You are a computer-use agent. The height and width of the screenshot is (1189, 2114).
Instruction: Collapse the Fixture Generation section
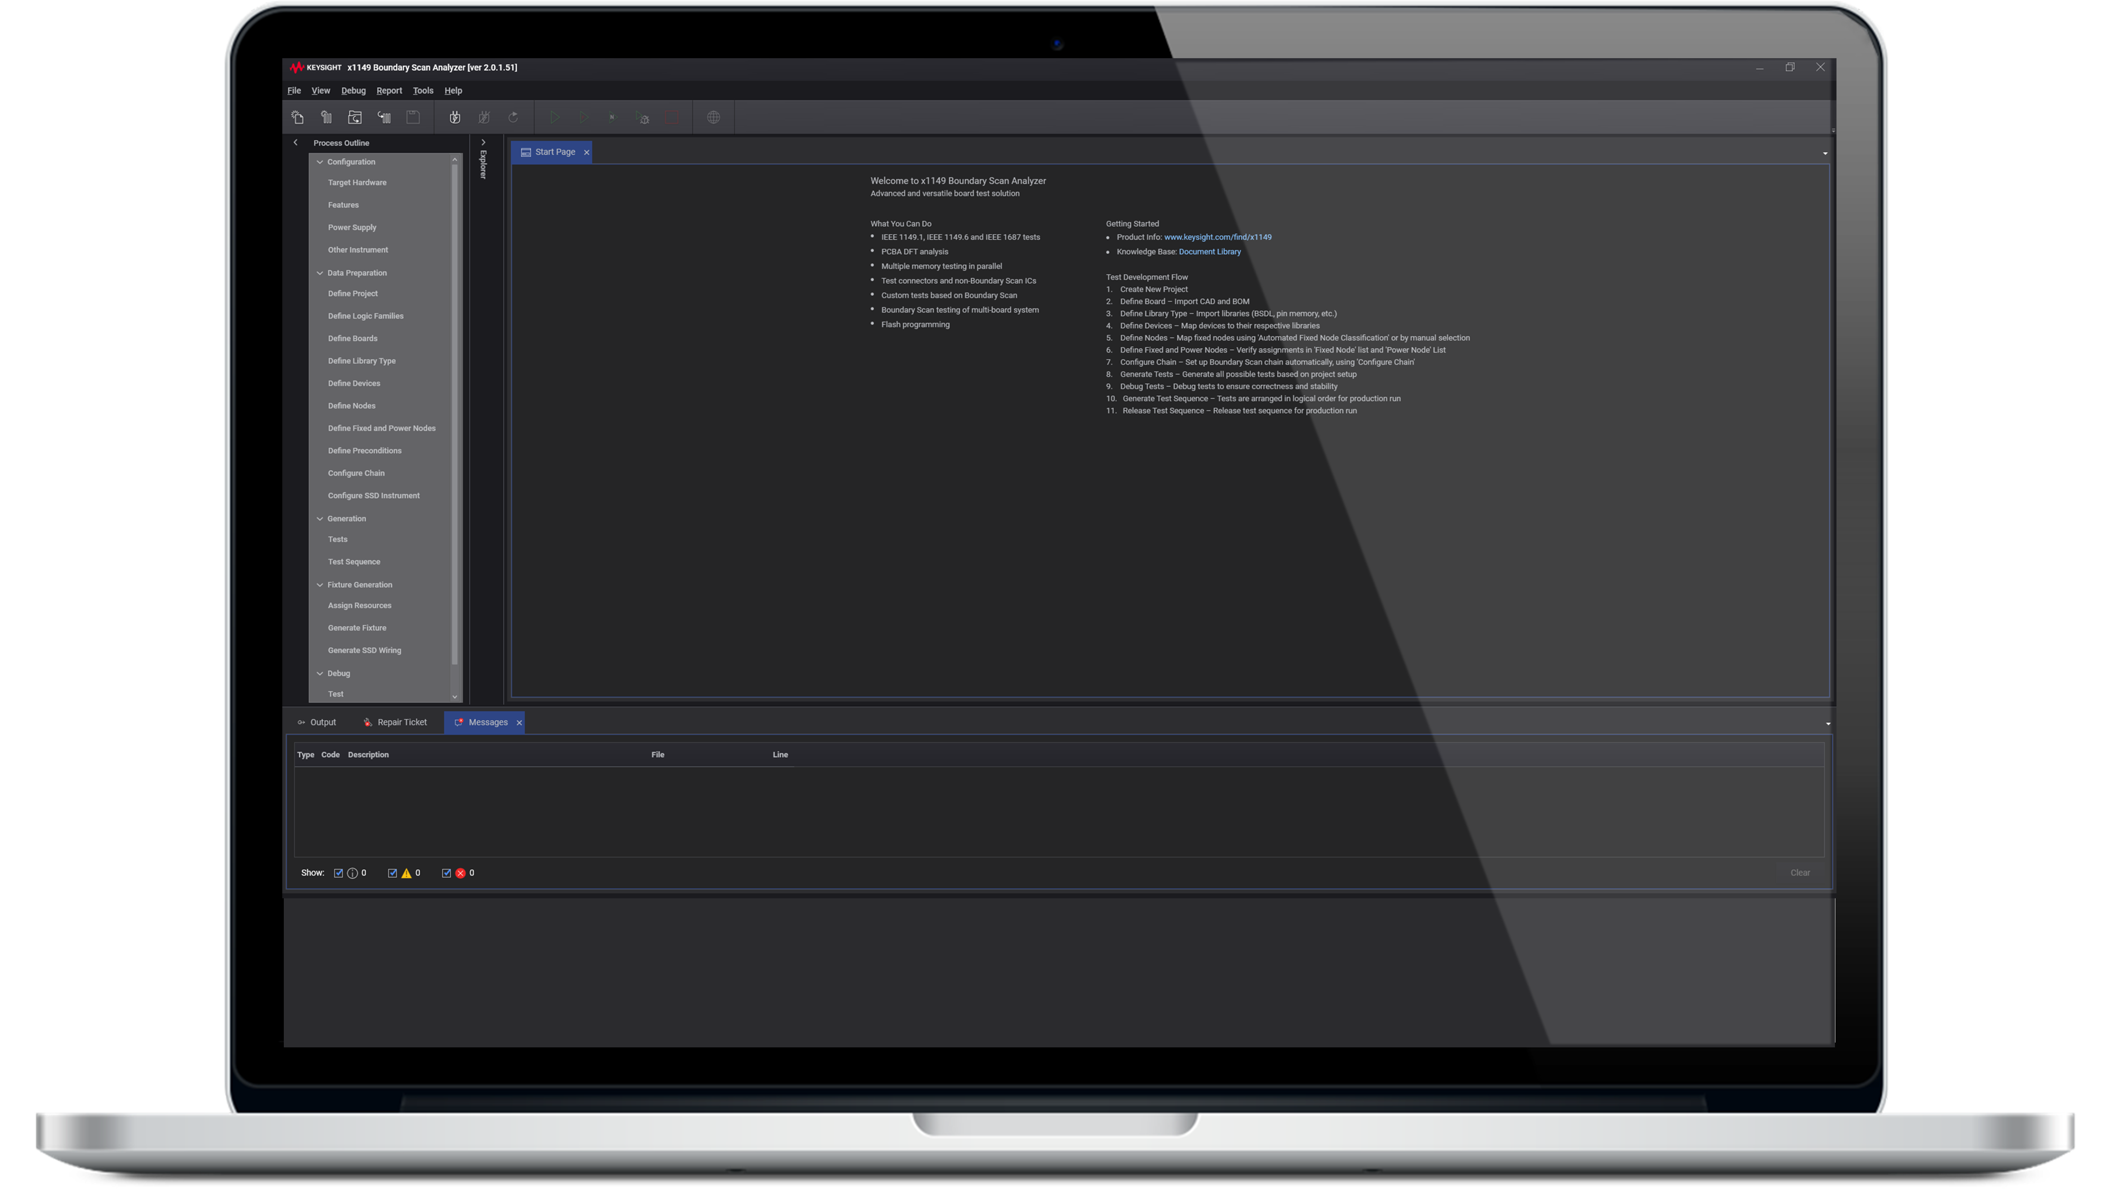(x=320, y=585)
